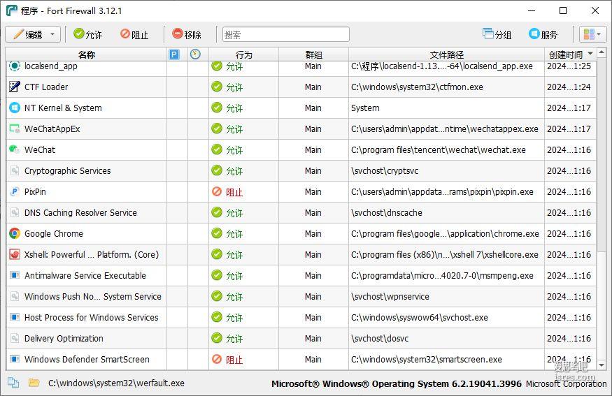The height and width of the screenshot is (396, 612).
Task: Sort by 创建时间 column header
Action: [570, 54]
